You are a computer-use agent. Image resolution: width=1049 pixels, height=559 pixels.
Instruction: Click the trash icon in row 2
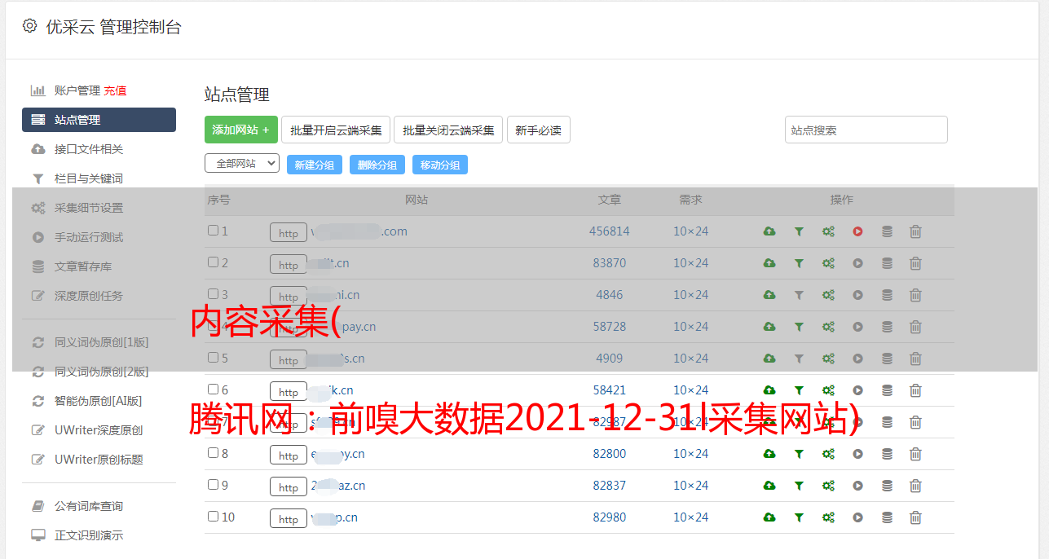[x=915, y=263]
